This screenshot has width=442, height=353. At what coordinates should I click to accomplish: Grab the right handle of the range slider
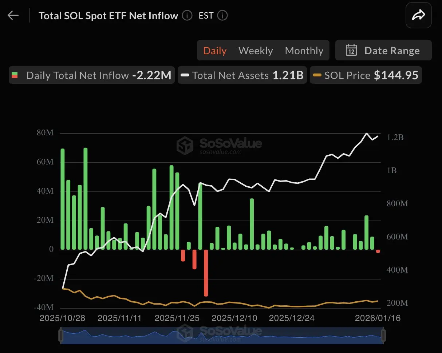383,335
